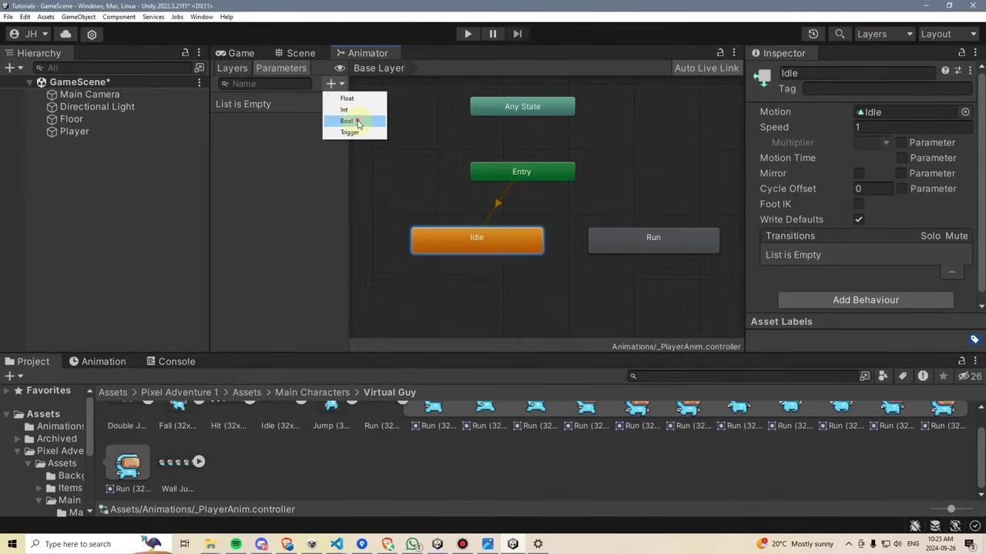Adjust the Project icon size slider

(x=951, y=509)
